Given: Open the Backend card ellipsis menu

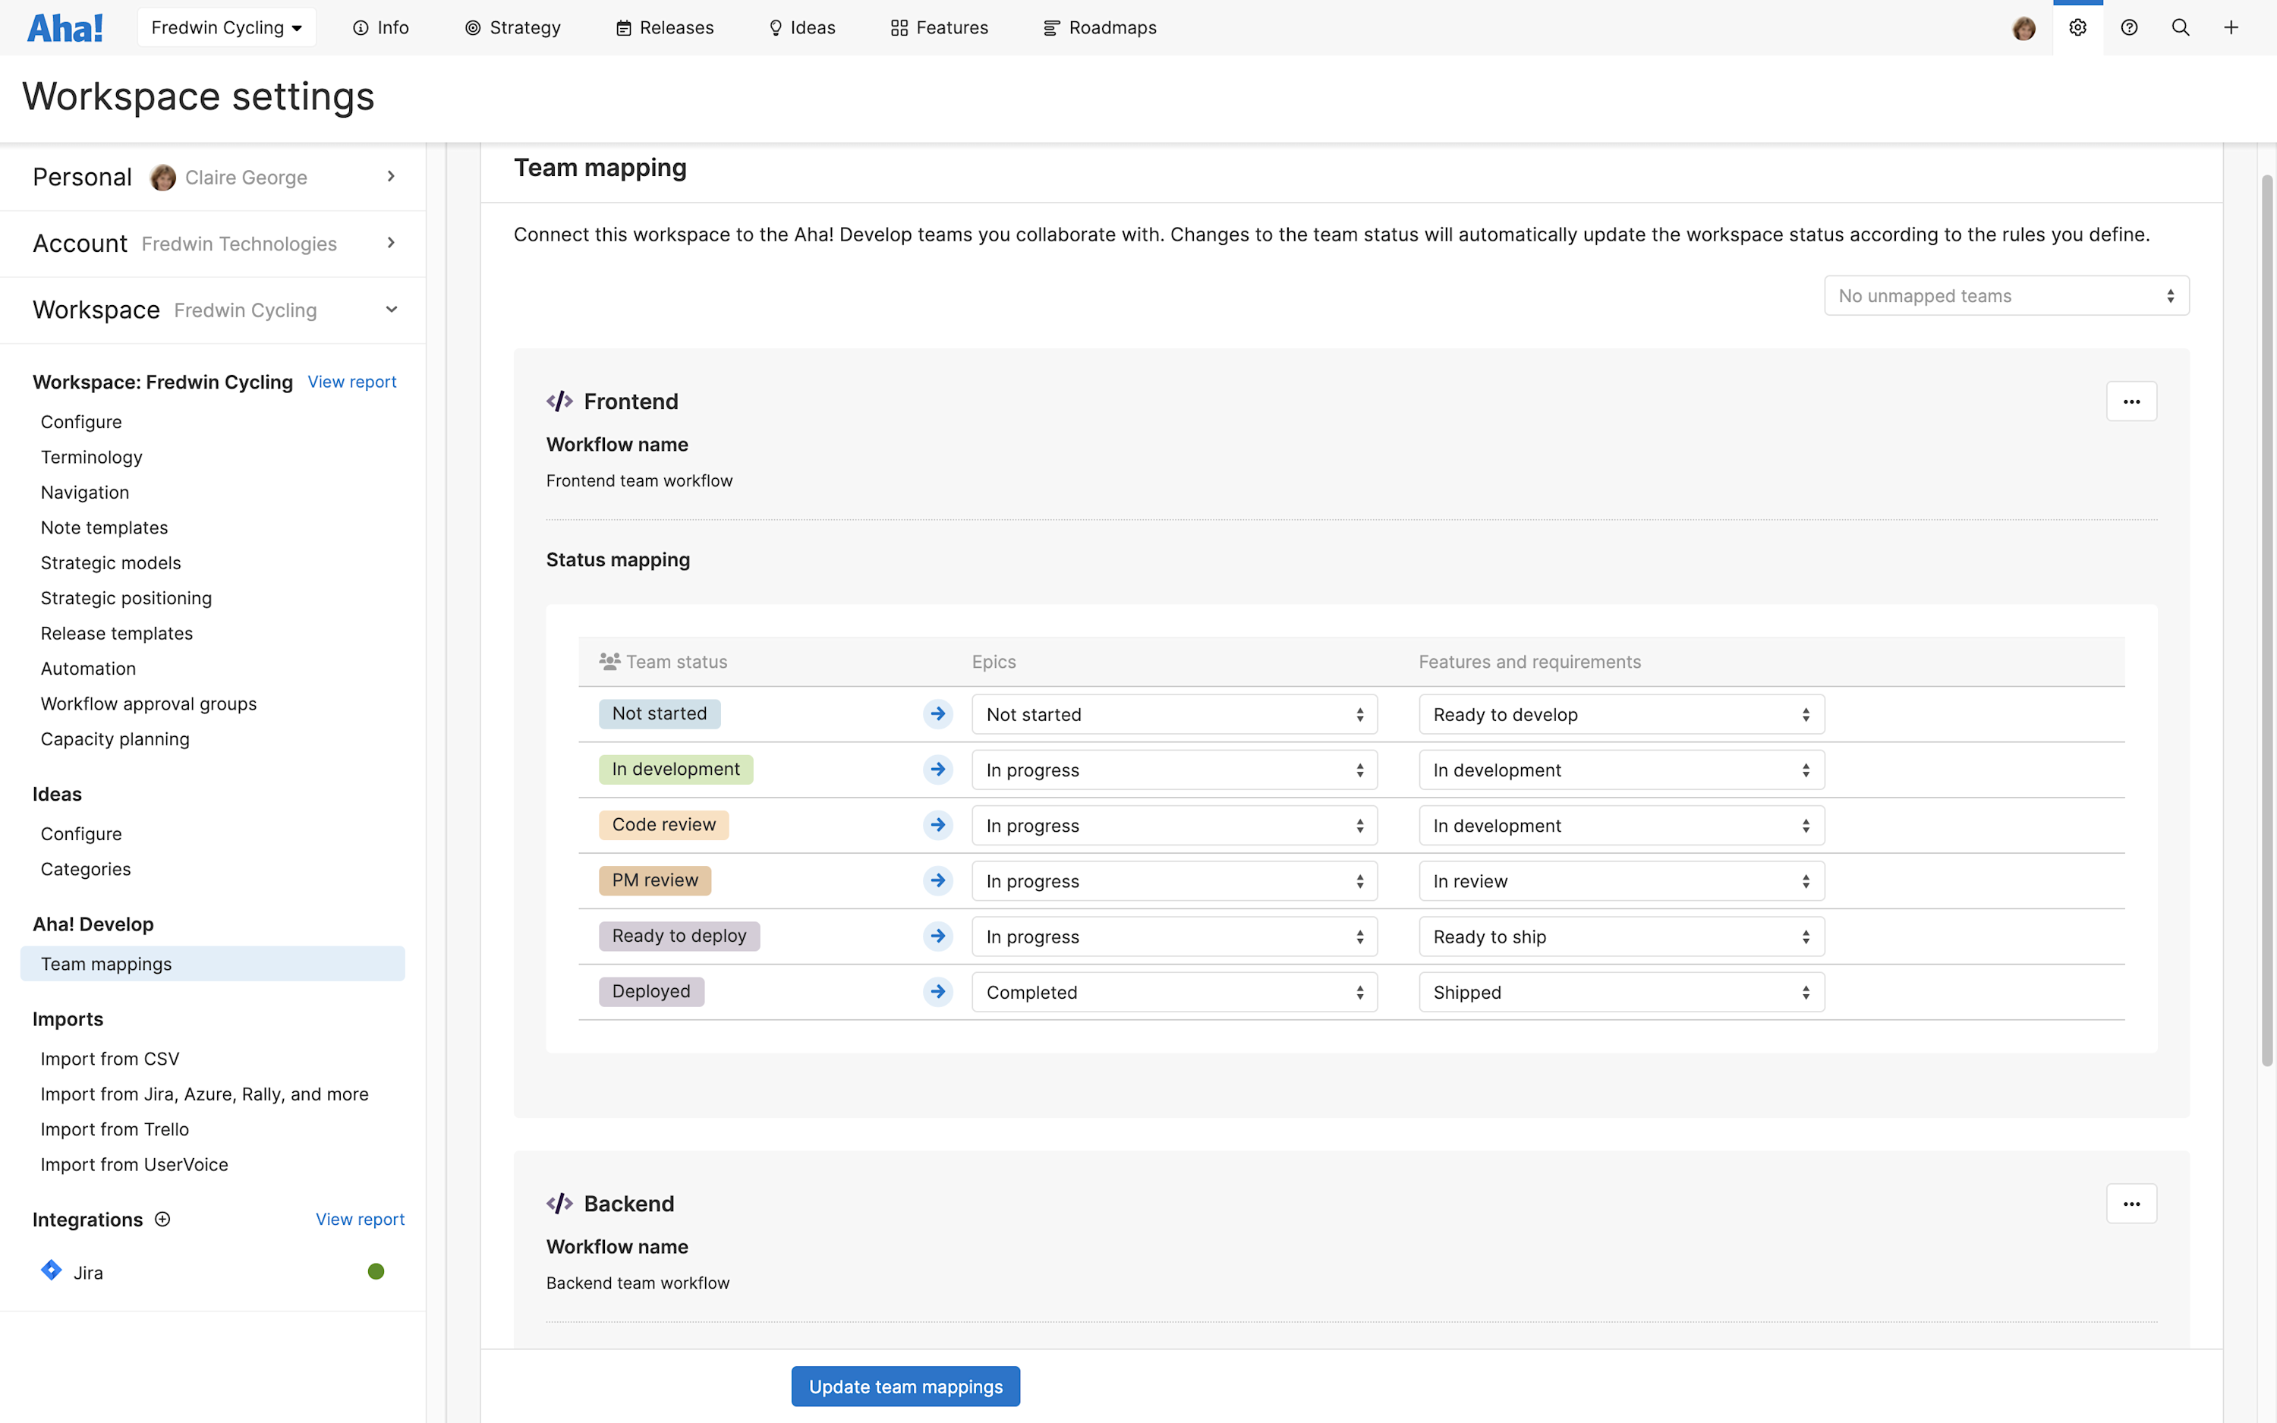Looking at the screenshot, I should coord(2131,1203).
